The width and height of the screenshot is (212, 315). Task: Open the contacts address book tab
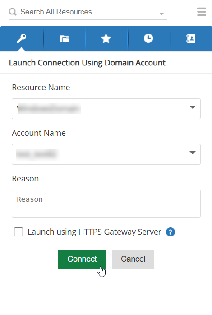[190, 38]
